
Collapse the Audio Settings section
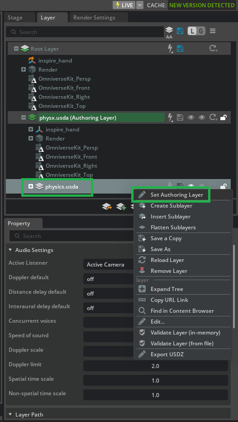click(x=10, y=250)
